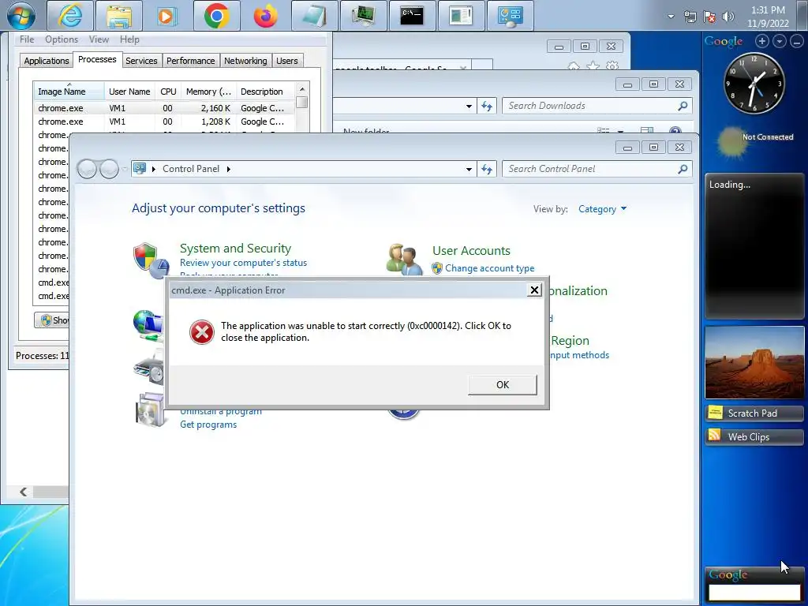This screenshot has width=808, height=606.
Task: Click the Search Downloads field
Action: click(597, 106)
